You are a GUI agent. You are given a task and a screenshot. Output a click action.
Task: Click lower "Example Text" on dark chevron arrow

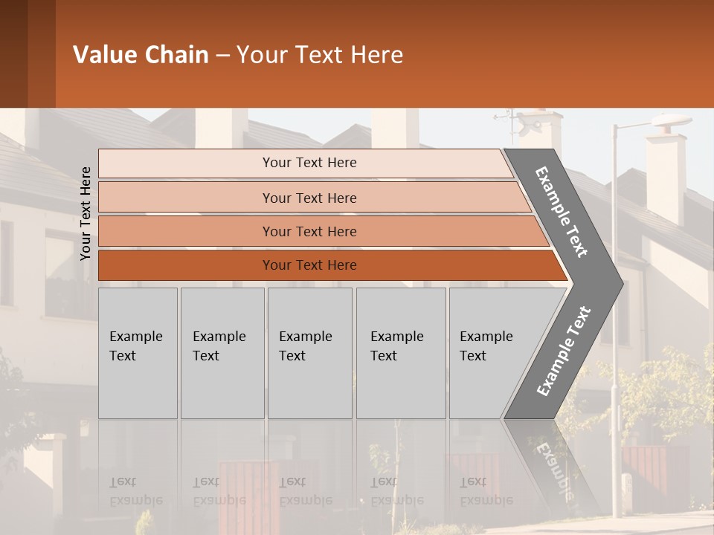click(x=563, y=351)
